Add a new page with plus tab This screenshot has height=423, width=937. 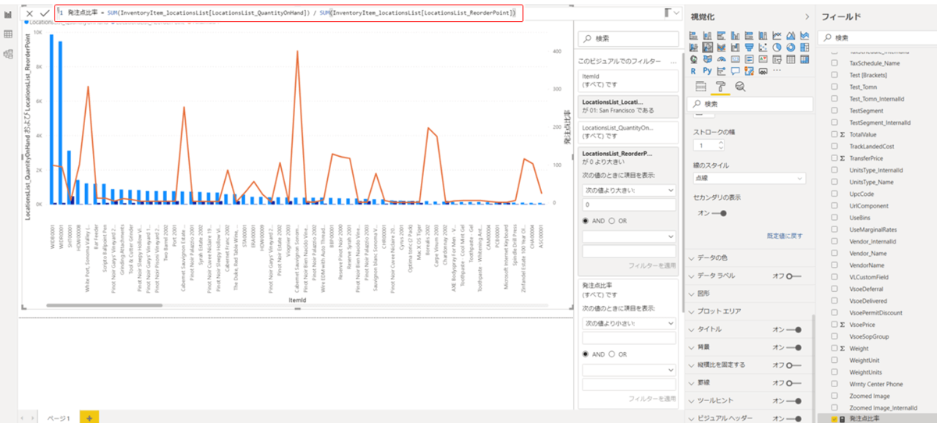point(89,418)
